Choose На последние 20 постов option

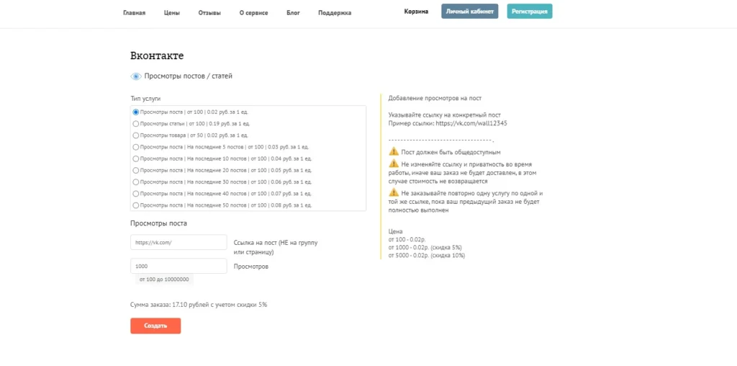136,170
